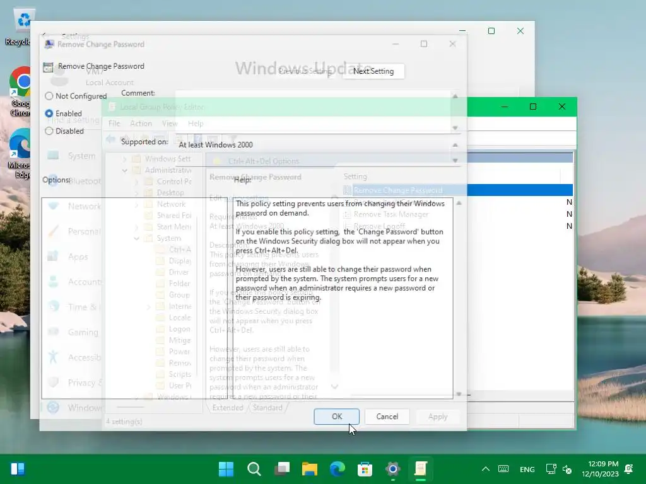Viewport: 646px width, 484px height.
Task: Click Setting column header in Policy Editor
Action: (355, 176)
